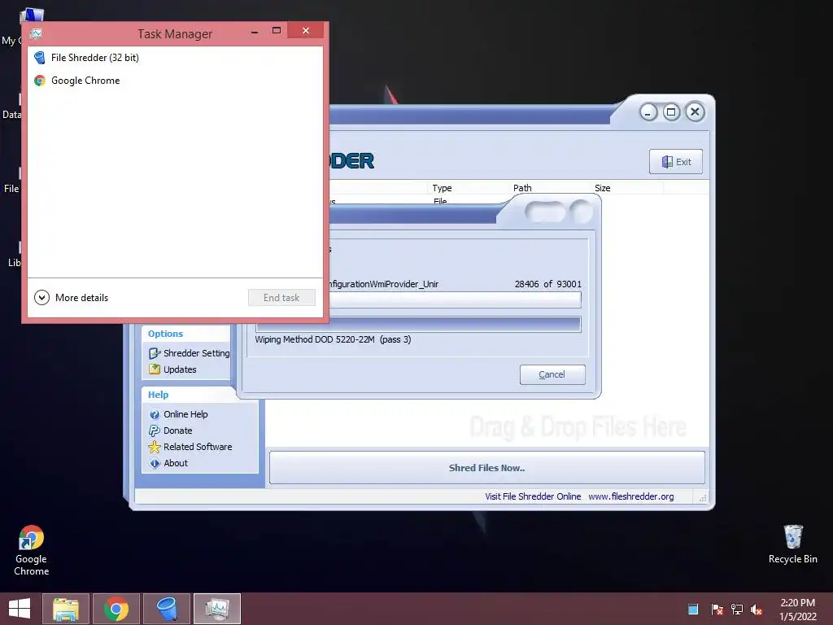Click Exit button in File Shredder
Image resolution: width=833 pixels, height=625 pixels.
point(676,162)
